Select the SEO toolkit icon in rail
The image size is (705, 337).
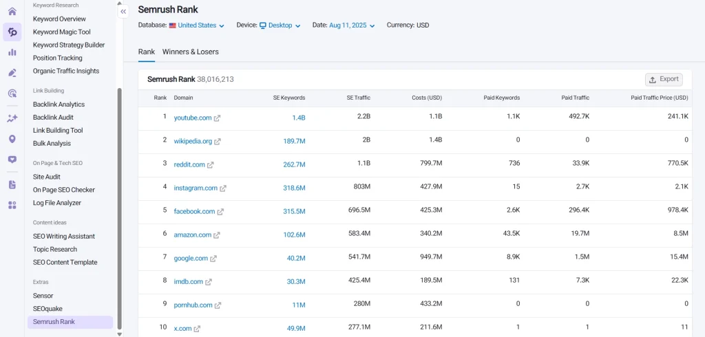pos(12,32)
